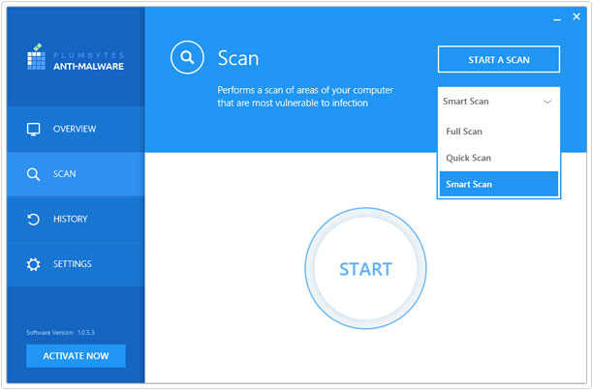This screenshot has height=390, width=593.
Task: Click the magnifier icon beside Scan in sidebar
Action: (x=33, y=174)
